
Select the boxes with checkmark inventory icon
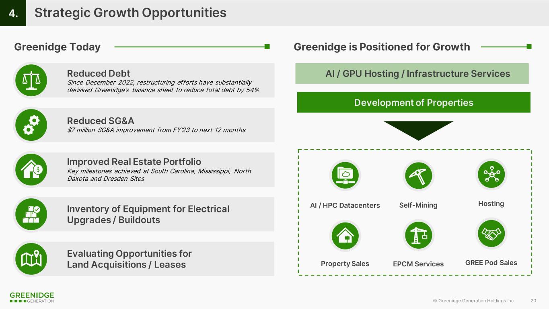(x=31, y=214)
